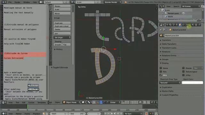Open the Set Origin dropdown

click(x=62, y=37)
